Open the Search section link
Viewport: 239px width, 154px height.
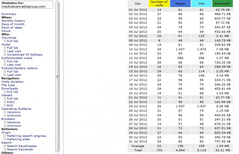(x=6, y=142)
